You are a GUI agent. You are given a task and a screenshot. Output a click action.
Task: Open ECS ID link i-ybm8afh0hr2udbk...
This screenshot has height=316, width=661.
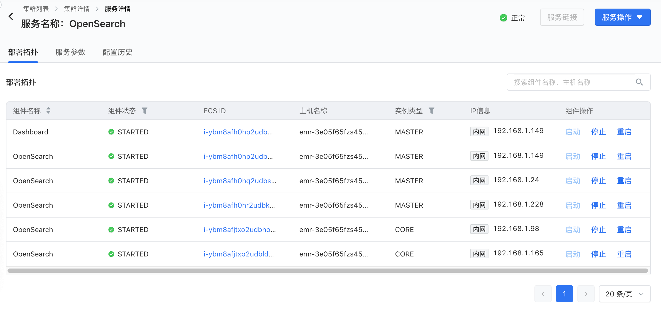pos(239,205)
